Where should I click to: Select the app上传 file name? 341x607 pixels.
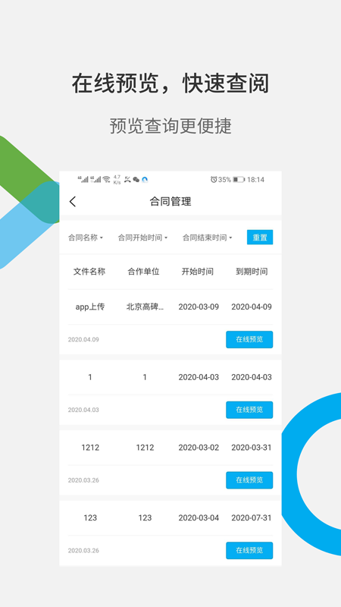click(x=89, y=307)
